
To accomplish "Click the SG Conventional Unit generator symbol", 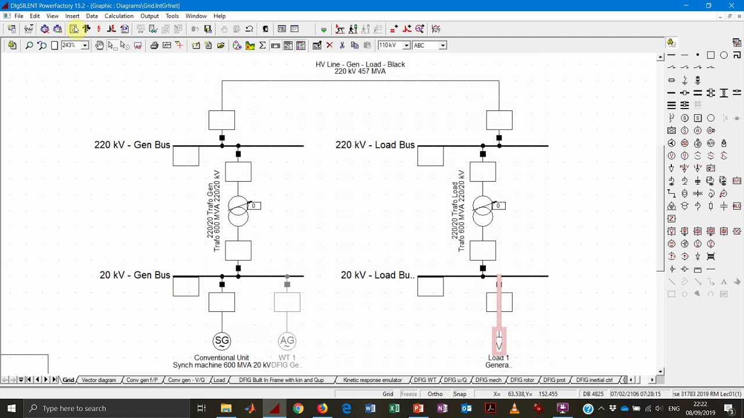I will (221, 341).
